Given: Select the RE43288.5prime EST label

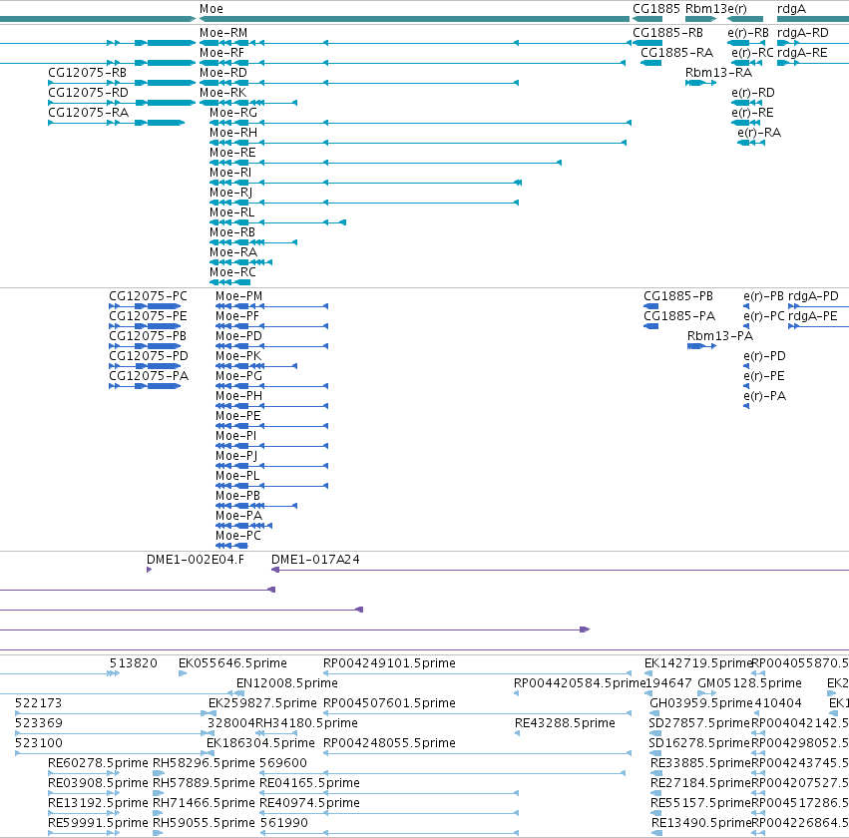Looking at the screenshot, I should (x=565, y=724).
